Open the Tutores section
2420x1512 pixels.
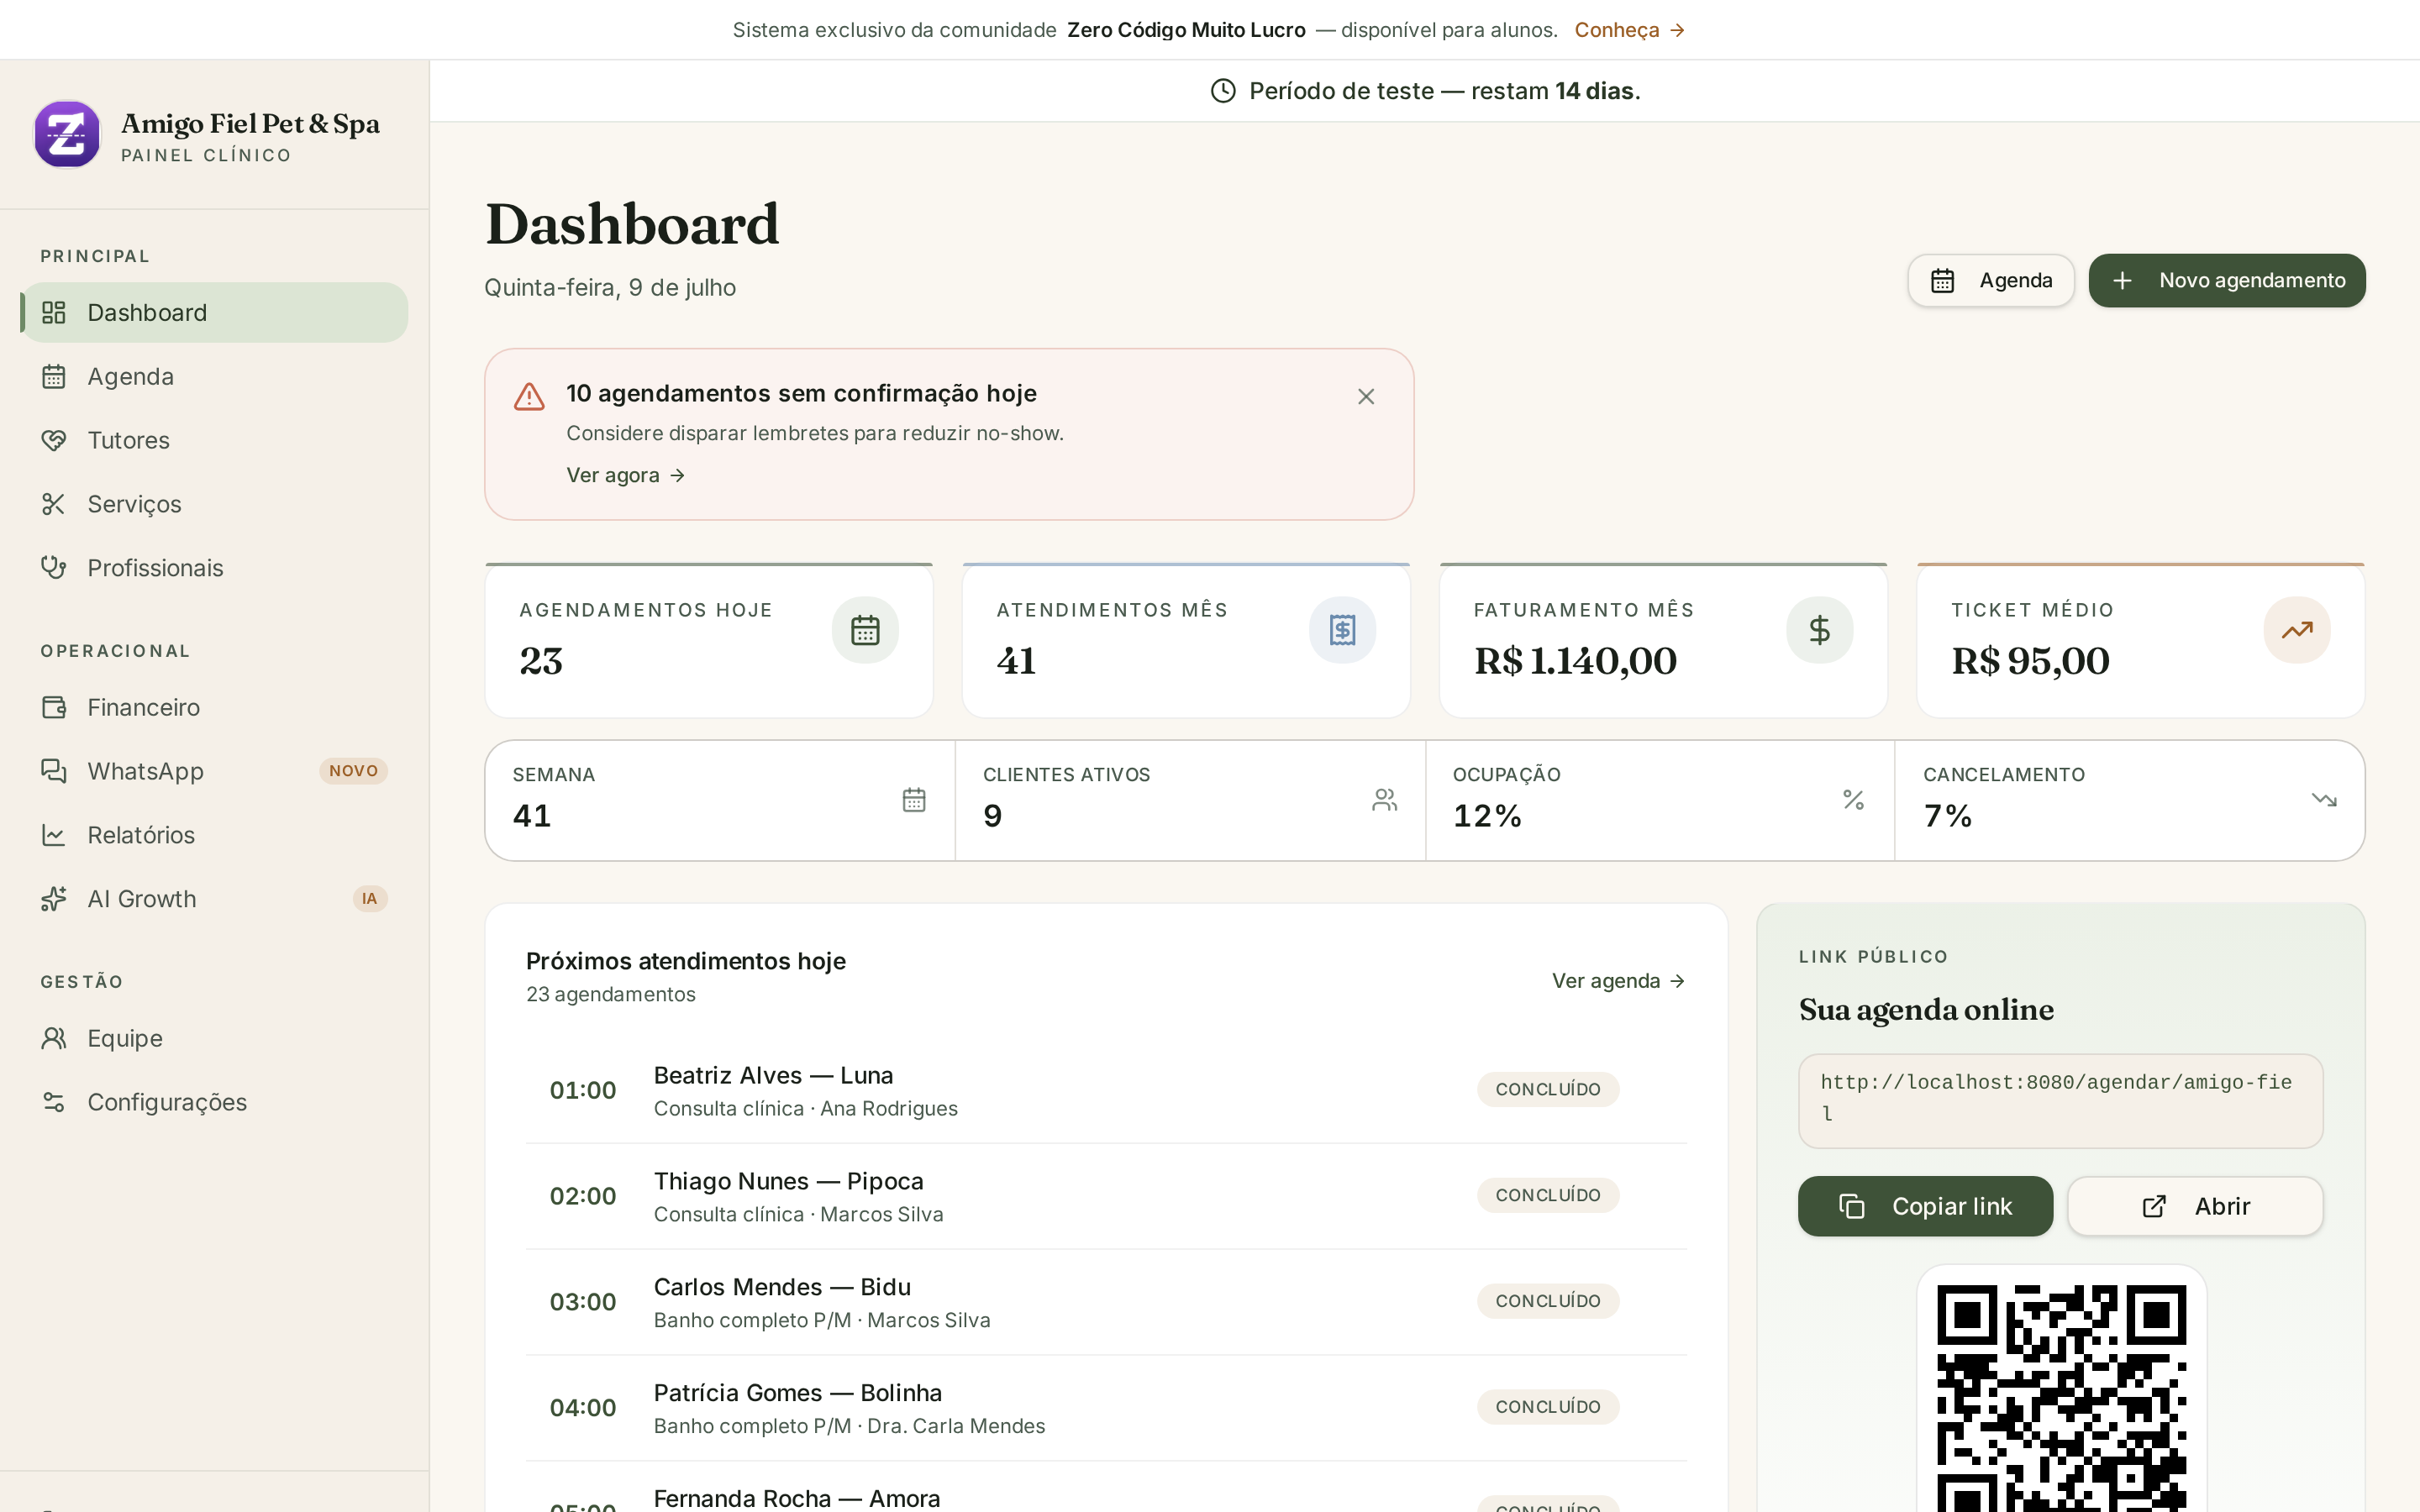tap(214, 440)
